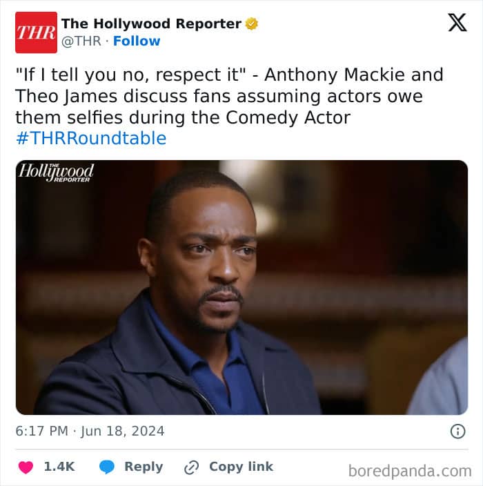Click the X logo icon
The width and height of the screenshot is (483, 486).
(x=457, y=22)
